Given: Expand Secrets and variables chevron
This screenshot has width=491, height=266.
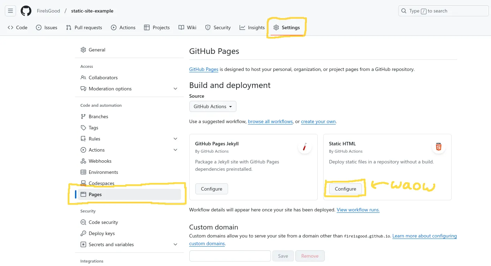Looking at the screenshot, I should point(175,244).
